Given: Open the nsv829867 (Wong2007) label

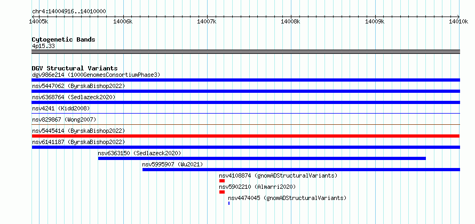Looking at the screenshot, I should pos(64,119).
